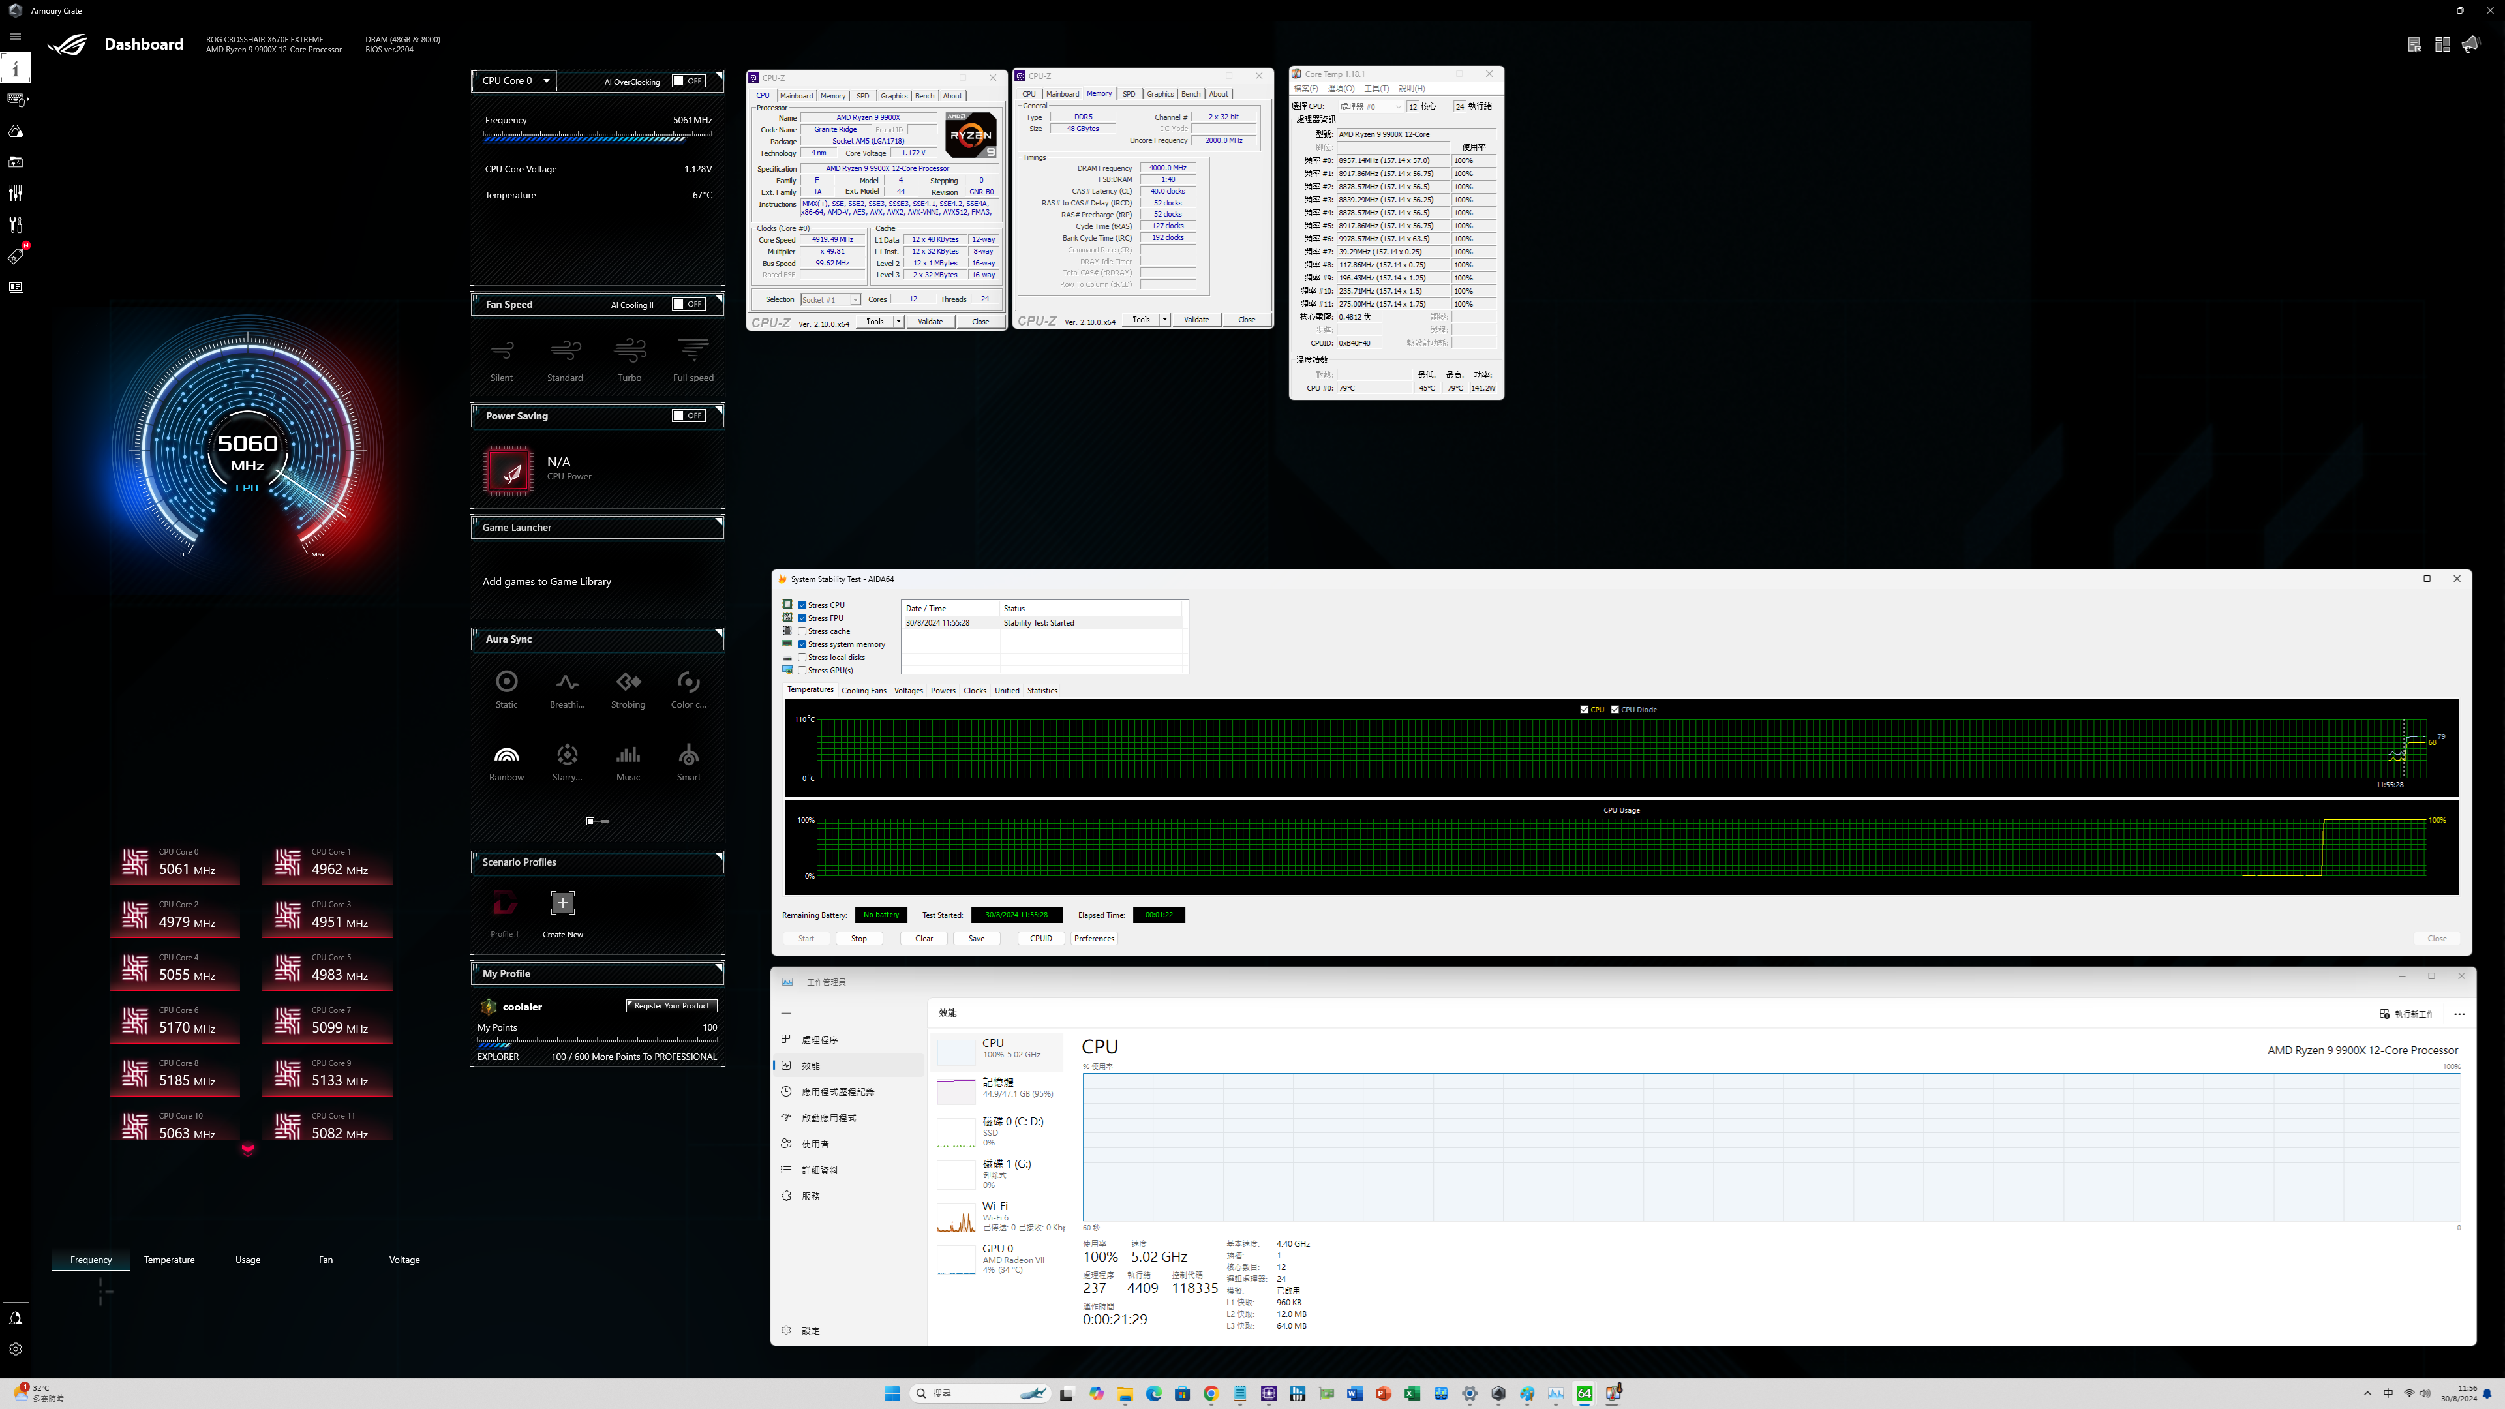Click Validate in left CPU-Z window
The height and width of the screenshot is (1409, 2505).
(x=931, y=322)
